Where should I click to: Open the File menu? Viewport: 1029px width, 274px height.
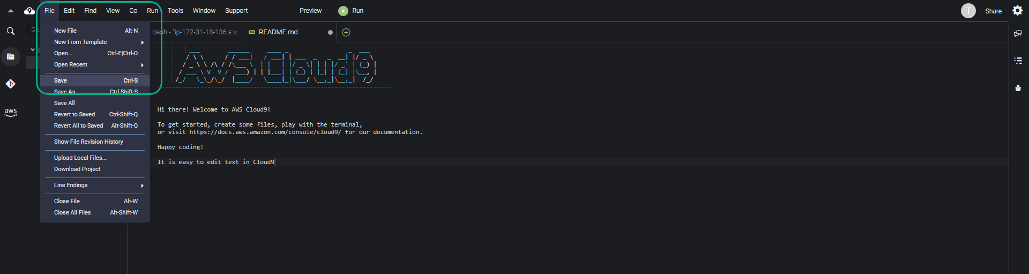tap(49, 11)
